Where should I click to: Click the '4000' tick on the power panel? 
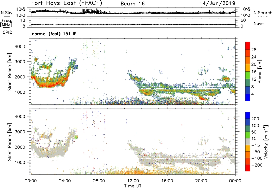20,46
